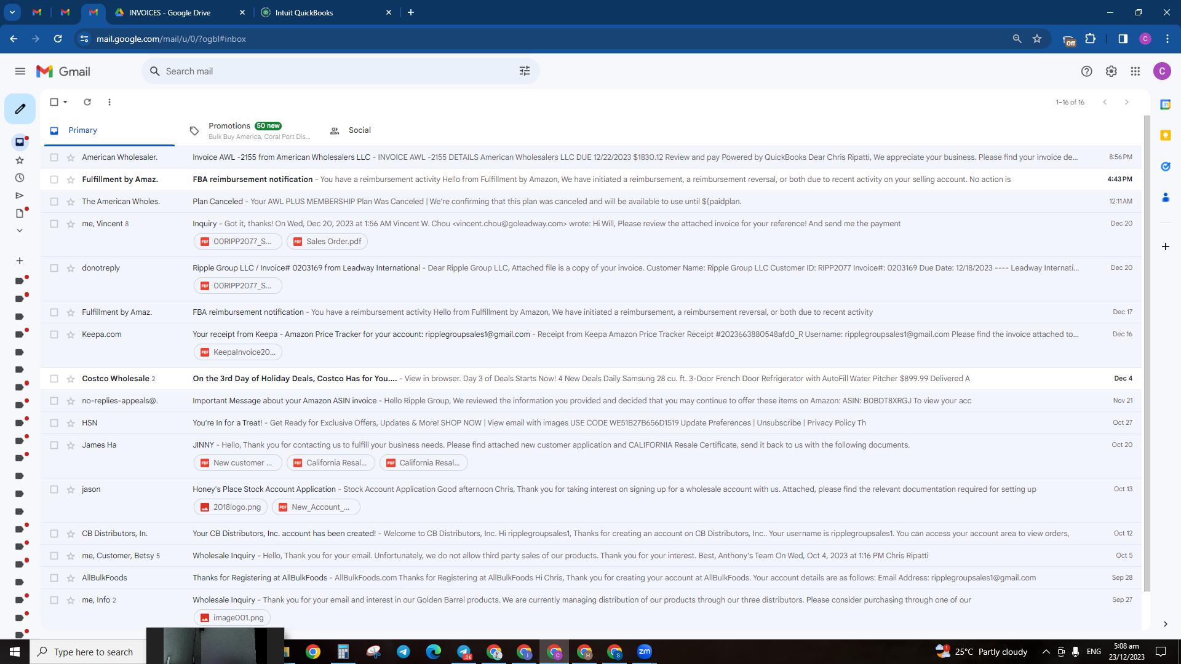Open the Gmail main menu hamburger
1181x664 pixels.
click(20, 71)
